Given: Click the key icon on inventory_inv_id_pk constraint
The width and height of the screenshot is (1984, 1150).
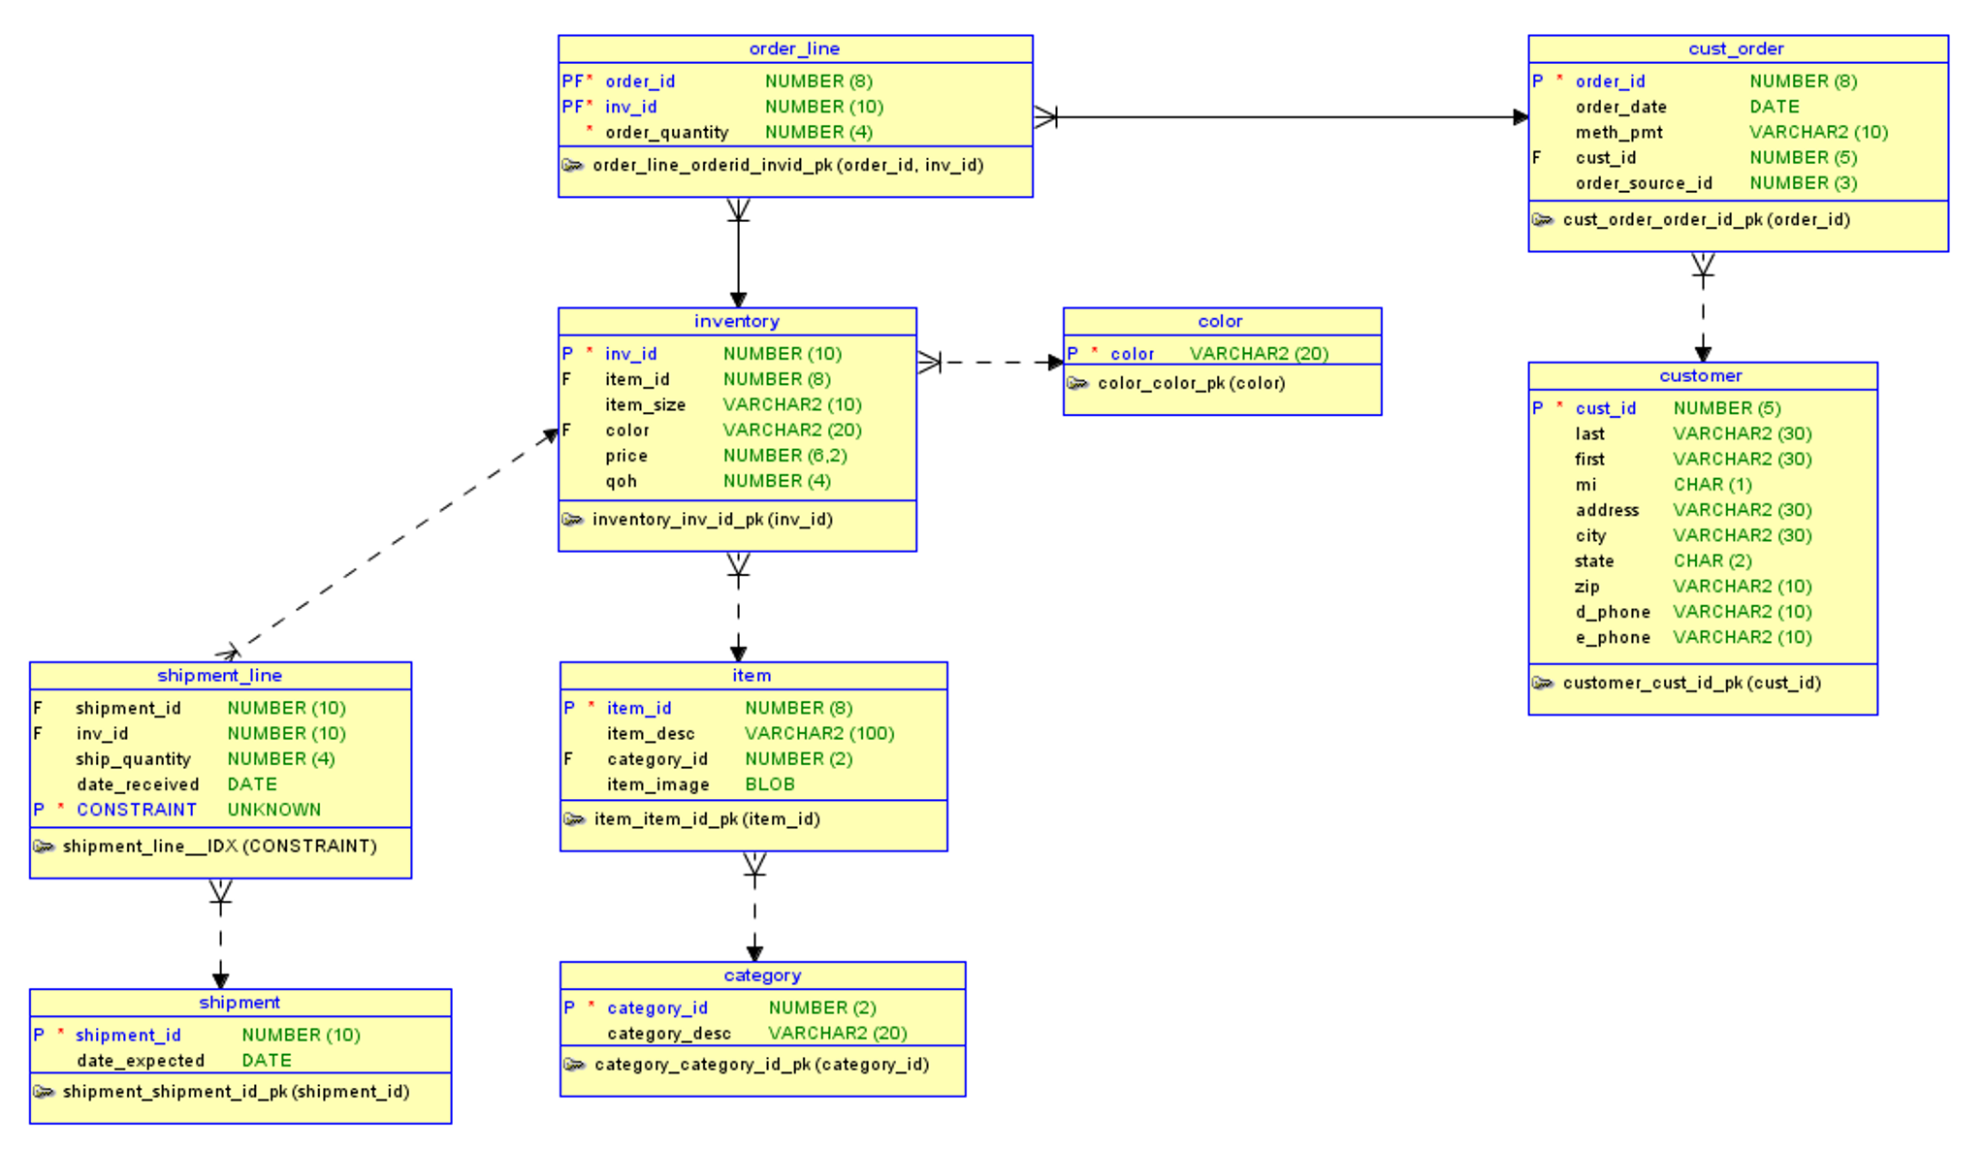Looking at the screenshot, I should [x=572, y=520].
